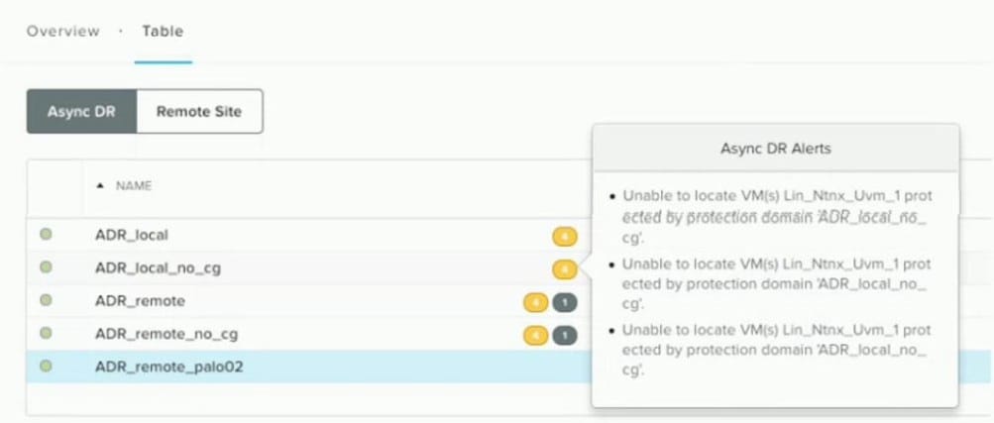
Task: Switch to the Overview tab
Action: (63, 31)
